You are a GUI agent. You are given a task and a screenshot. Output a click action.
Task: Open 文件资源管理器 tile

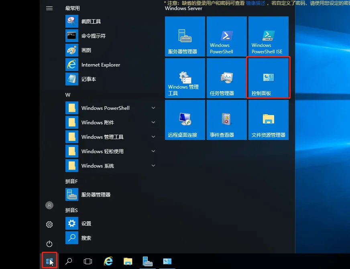[268, 119]
